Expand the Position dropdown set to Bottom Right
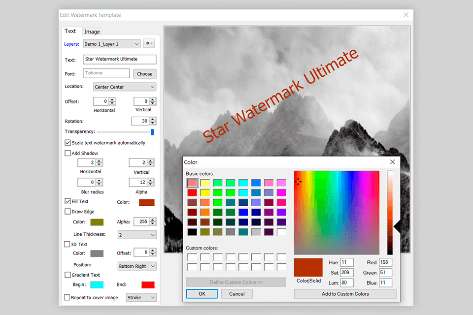 tap(137, 266)
